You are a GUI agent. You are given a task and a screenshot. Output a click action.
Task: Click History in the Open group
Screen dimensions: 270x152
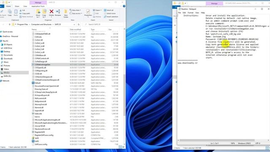97,17
